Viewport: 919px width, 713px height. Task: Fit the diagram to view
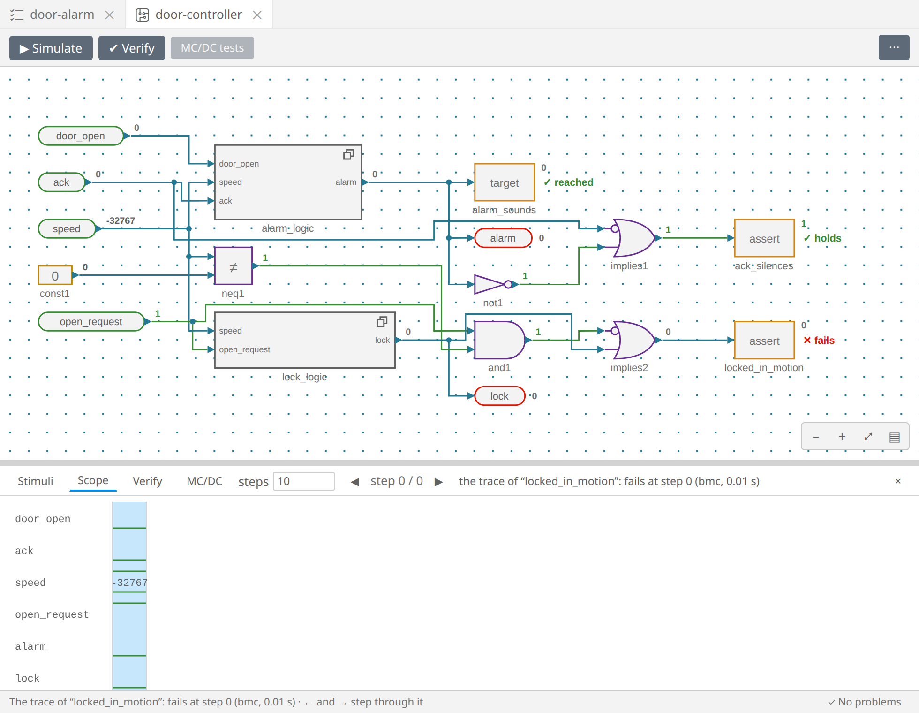[x=868, y=437]
